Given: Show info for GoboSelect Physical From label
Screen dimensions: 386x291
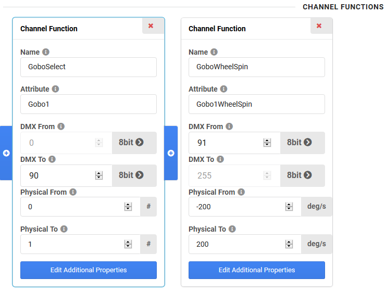Looking at the screenshot, I should (73, 192).
